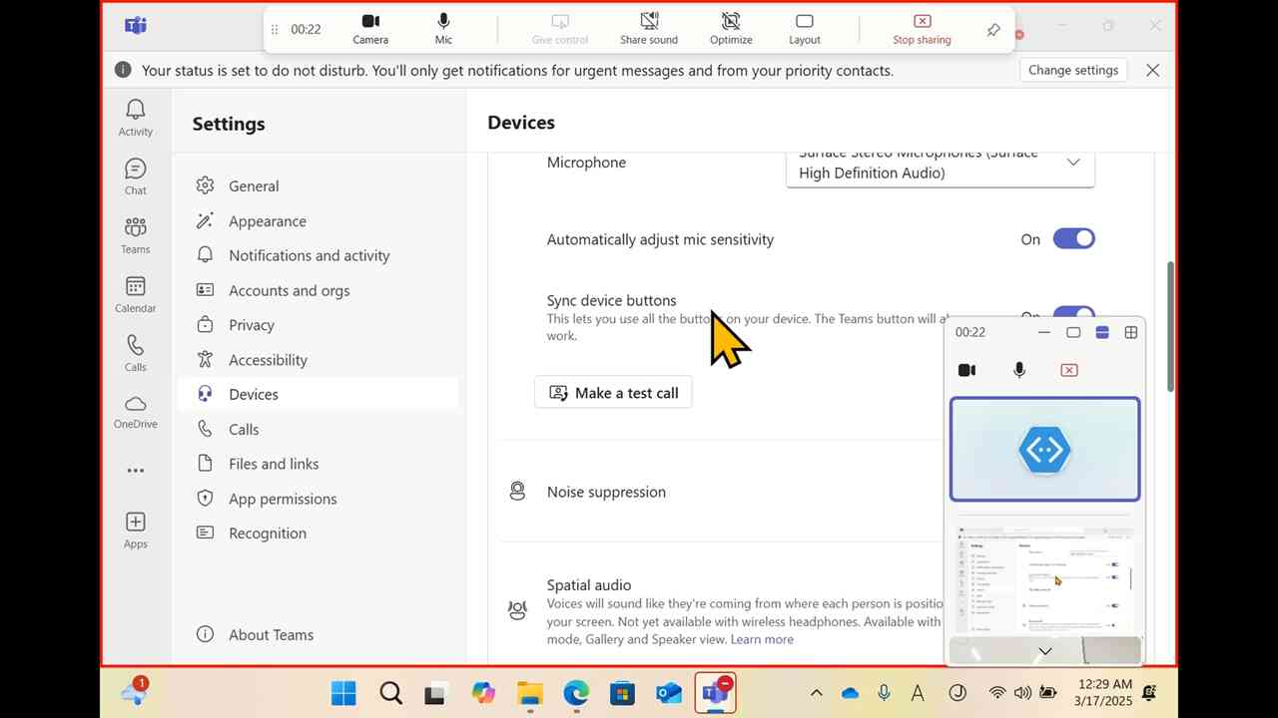Click the sharing toolbar grip handle

(275, 29)
